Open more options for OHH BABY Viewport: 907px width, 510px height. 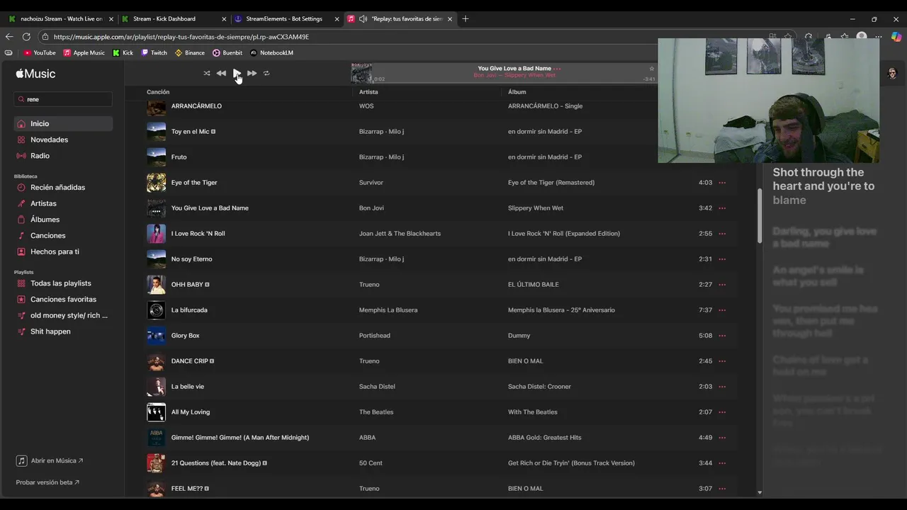(722, 285)
